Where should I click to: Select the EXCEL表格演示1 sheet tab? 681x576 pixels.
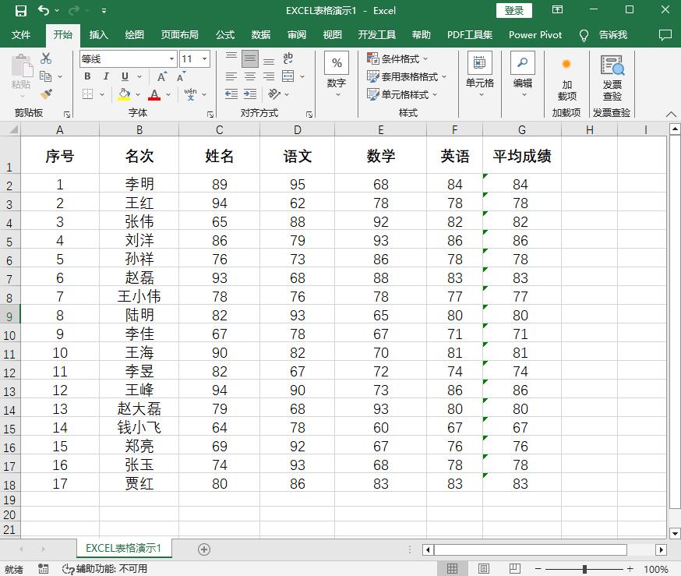coord(124,548)
